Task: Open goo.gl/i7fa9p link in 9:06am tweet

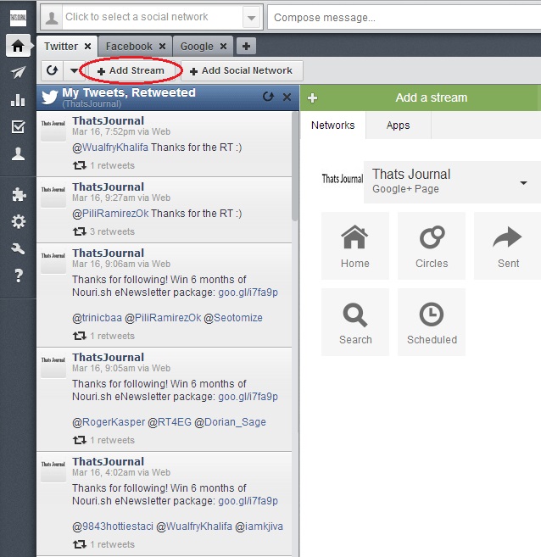Action: [248, 292]
